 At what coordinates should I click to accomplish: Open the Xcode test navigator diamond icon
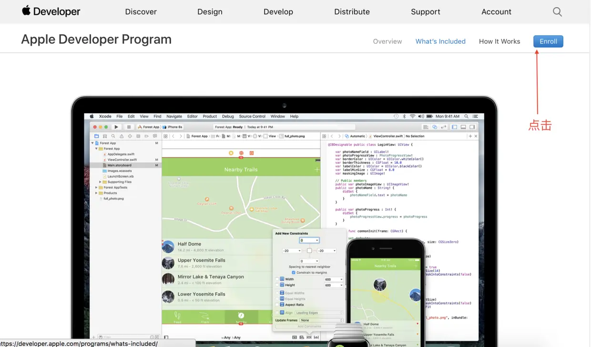coord(130,136)
